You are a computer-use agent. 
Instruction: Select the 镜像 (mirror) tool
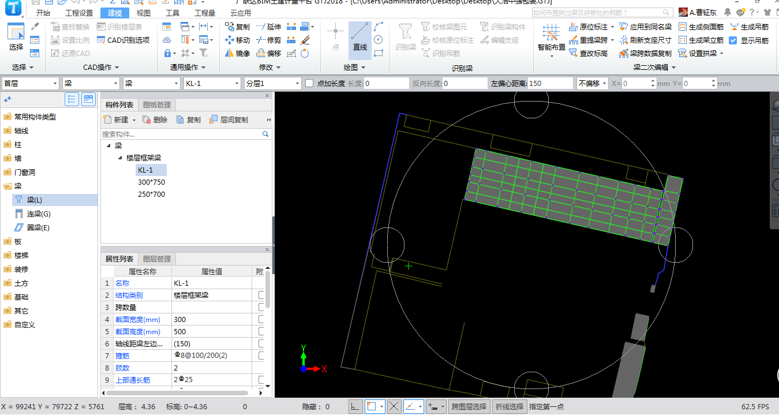pyautogui.click(x=237, y=53)
